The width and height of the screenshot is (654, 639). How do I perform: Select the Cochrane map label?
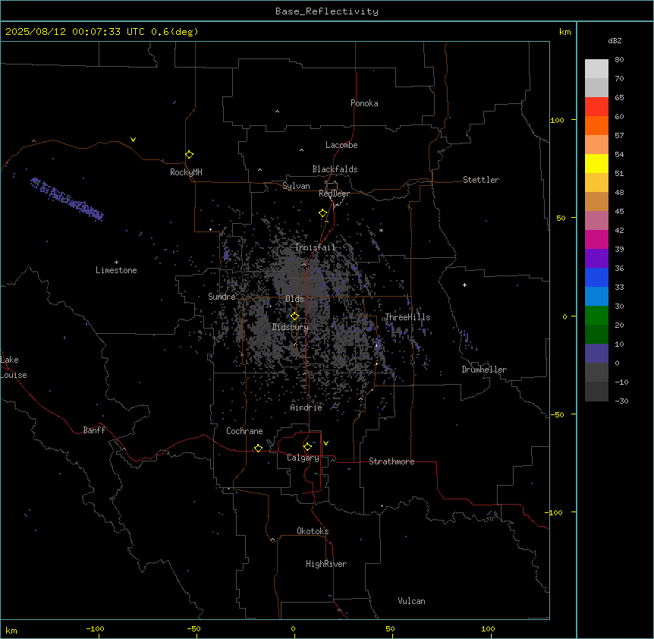coord(244,431)
